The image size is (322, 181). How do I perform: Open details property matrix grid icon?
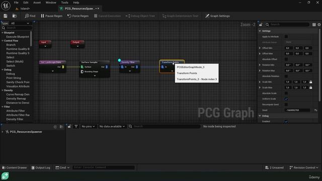click(x=314, y=25)
